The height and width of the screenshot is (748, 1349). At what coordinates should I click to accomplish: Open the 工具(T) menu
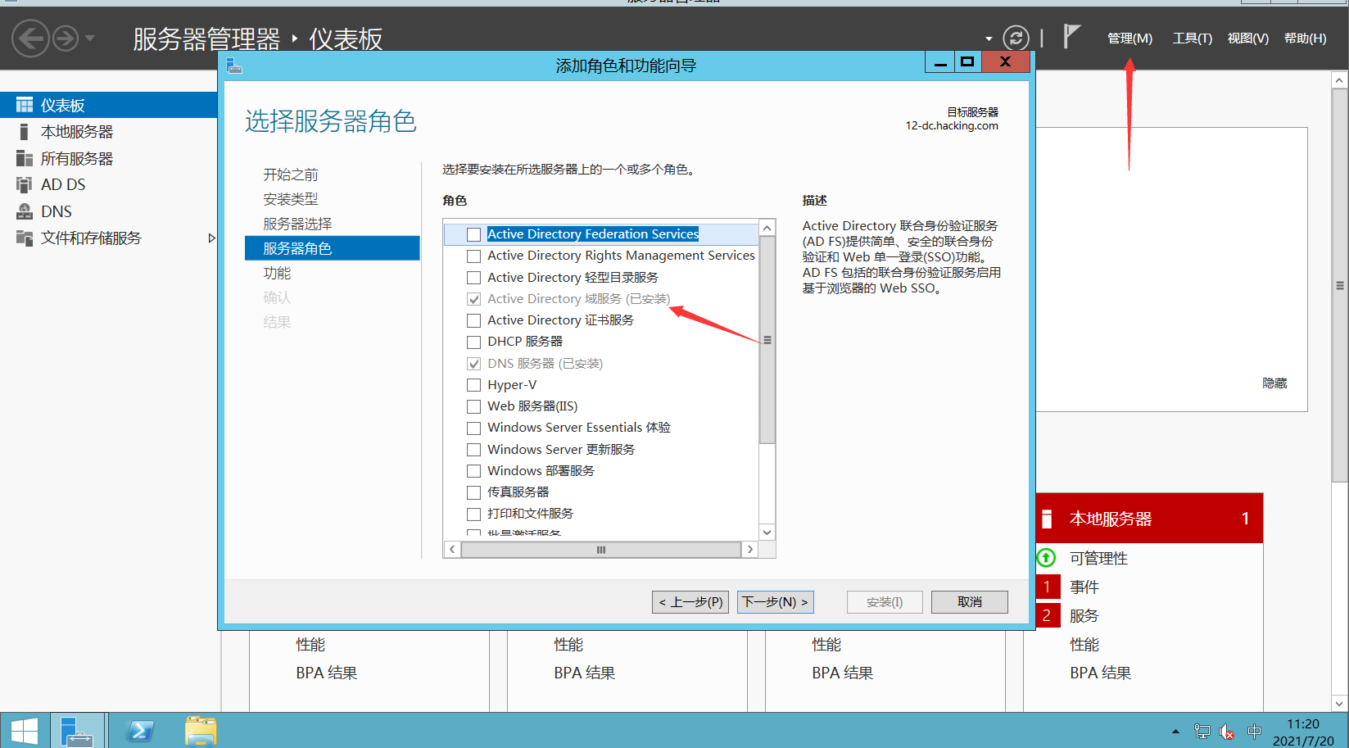tap(1192, 39)
